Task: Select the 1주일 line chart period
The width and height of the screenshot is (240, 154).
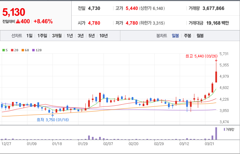Action: tap(42, 36)
